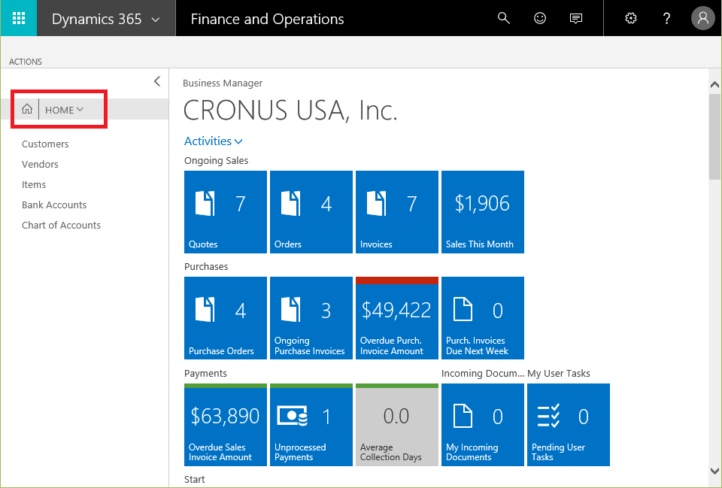Click the My User Tasks heading
Image resolution: width=722 pixels, height=488 pixels.
click(x=559, y=374)
